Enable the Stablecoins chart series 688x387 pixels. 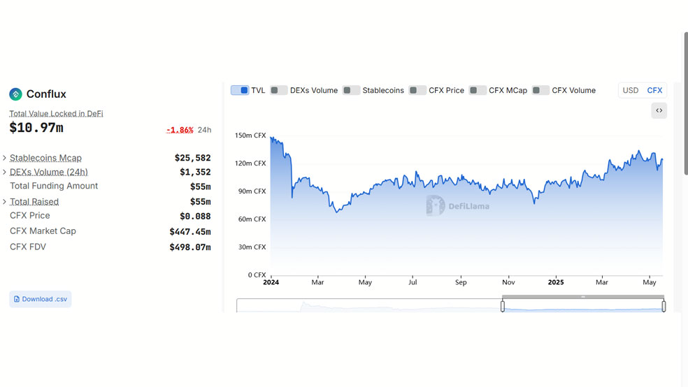[x=351, y=90]
